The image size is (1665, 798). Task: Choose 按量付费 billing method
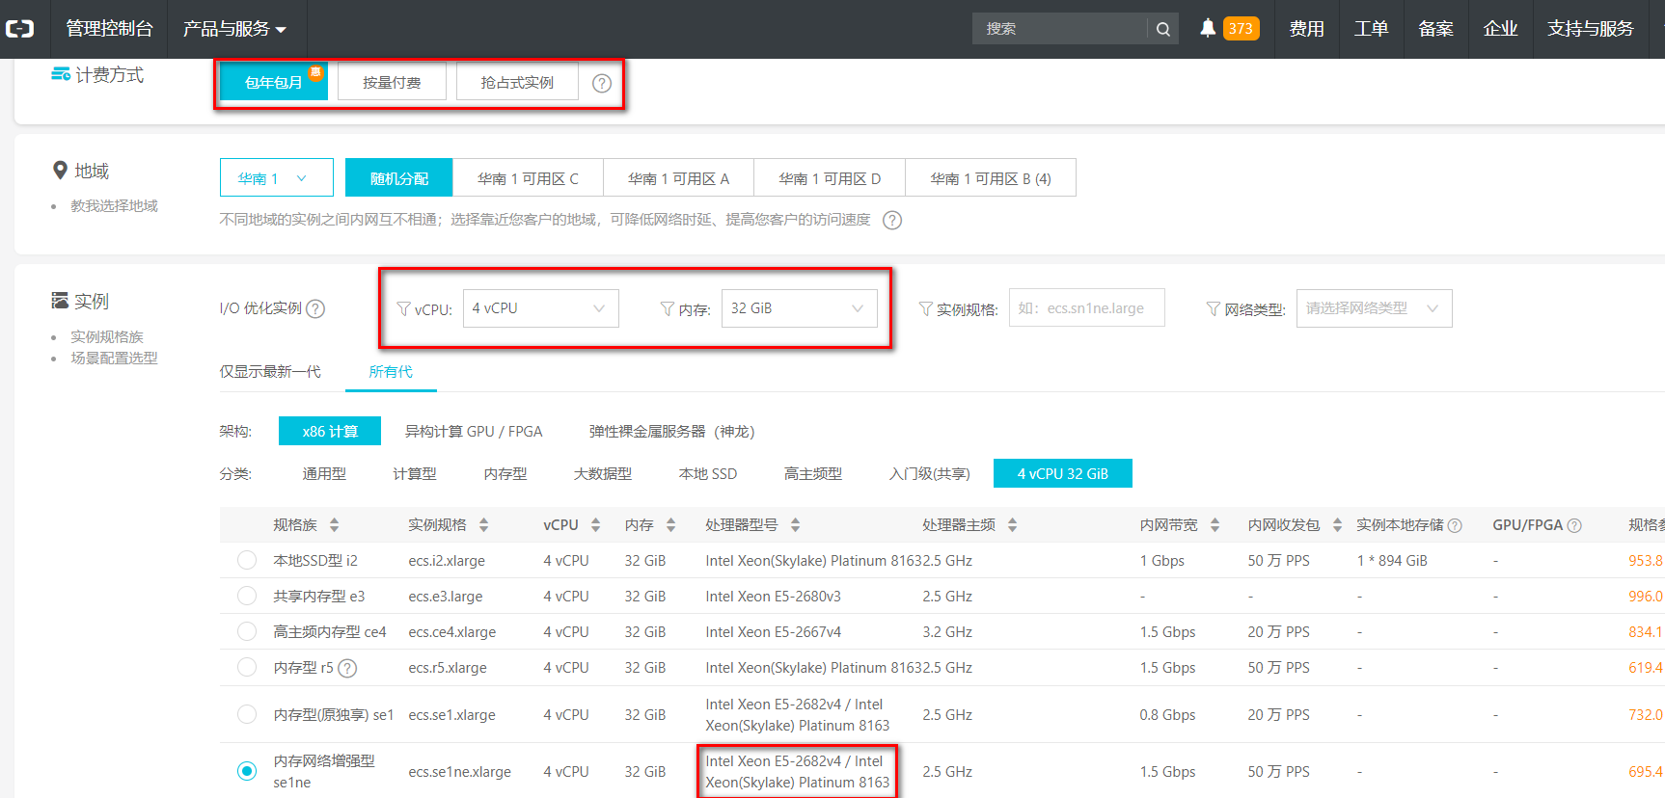pos(392,82)
